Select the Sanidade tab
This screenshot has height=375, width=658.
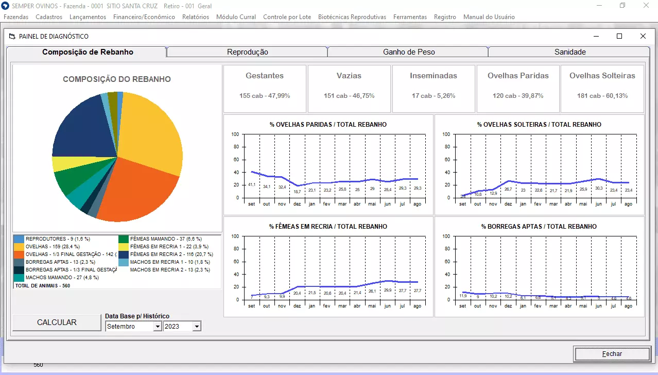(x=569, y=52)
